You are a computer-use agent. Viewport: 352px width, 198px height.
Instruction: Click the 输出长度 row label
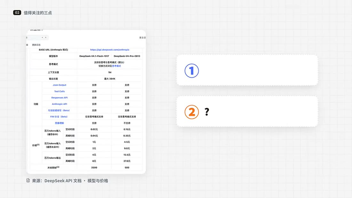[53, 79]
